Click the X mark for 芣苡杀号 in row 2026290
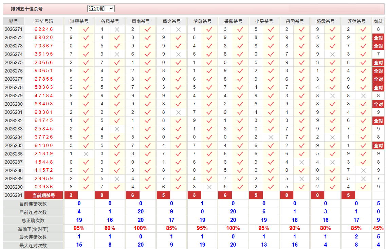 209,187
